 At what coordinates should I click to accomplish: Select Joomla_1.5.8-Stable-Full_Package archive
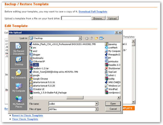(x=48, y=93)
